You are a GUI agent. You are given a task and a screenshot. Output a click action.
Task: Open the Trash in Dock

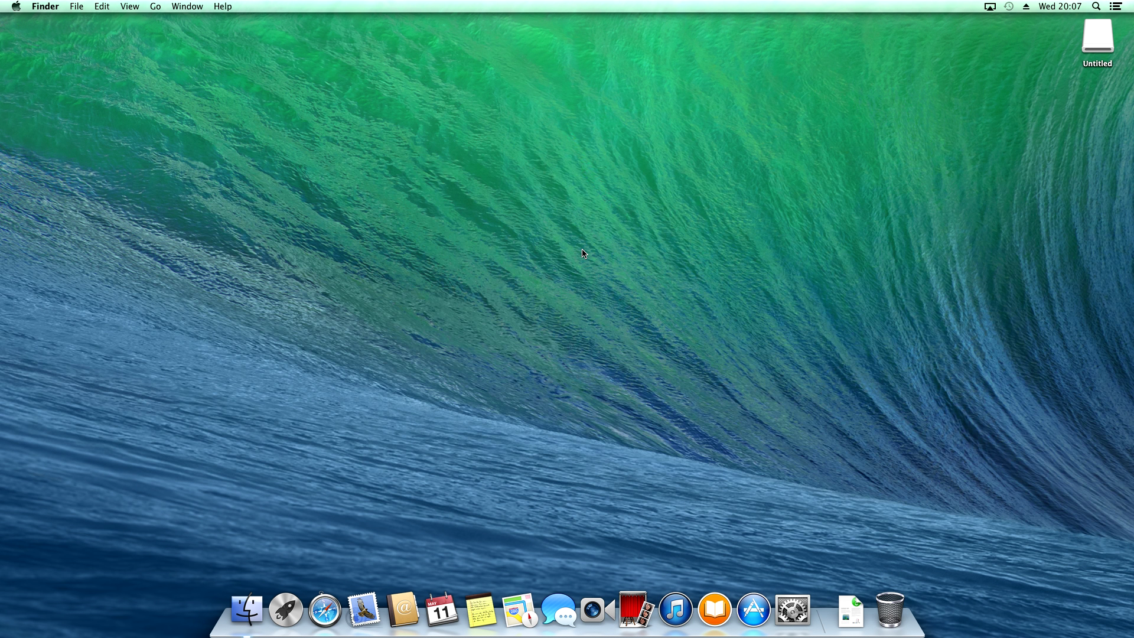pyautogui.click(x=889, y=610)
